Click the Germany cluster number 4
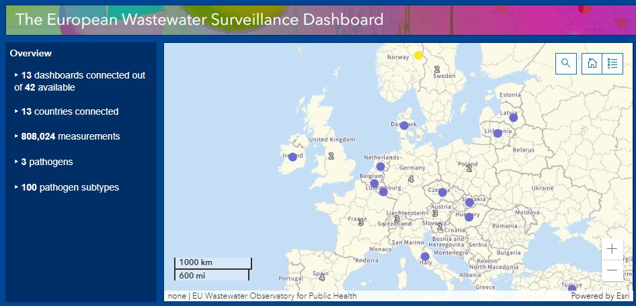 point(411,179)
